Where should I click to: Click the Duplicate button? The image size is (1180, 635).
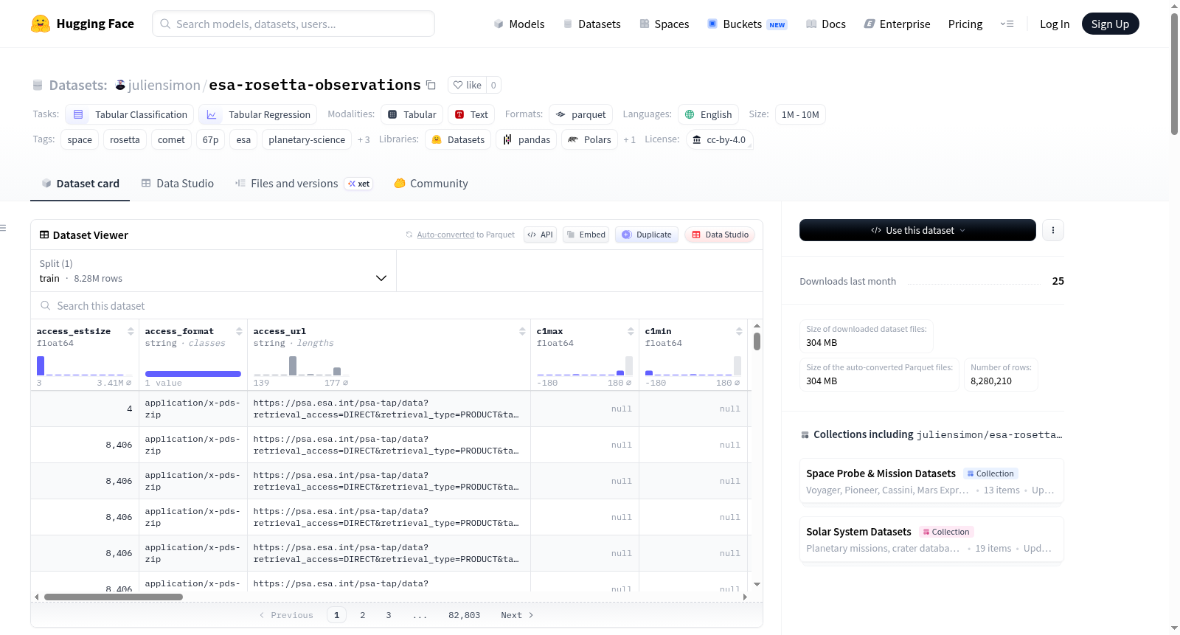(647, 235)
